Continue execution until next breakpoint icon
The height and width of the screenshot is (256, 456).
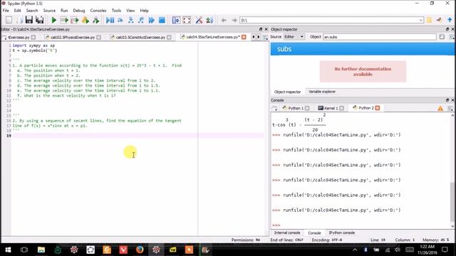[x=152, y=20]
